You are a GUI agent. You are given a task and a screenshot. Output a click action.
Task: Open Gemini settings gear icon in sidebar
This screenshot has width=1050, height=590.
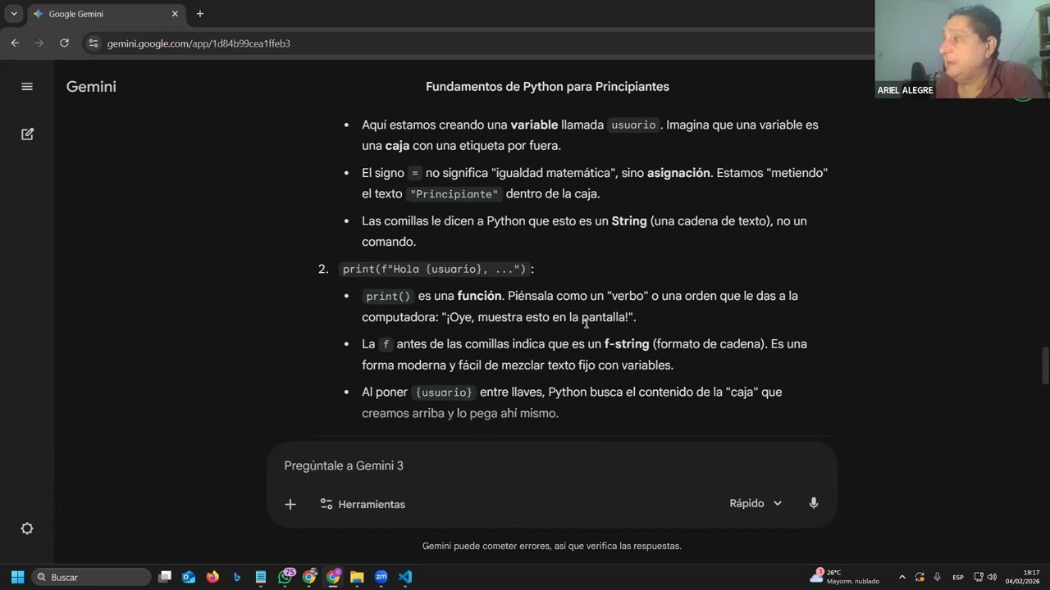27,529
